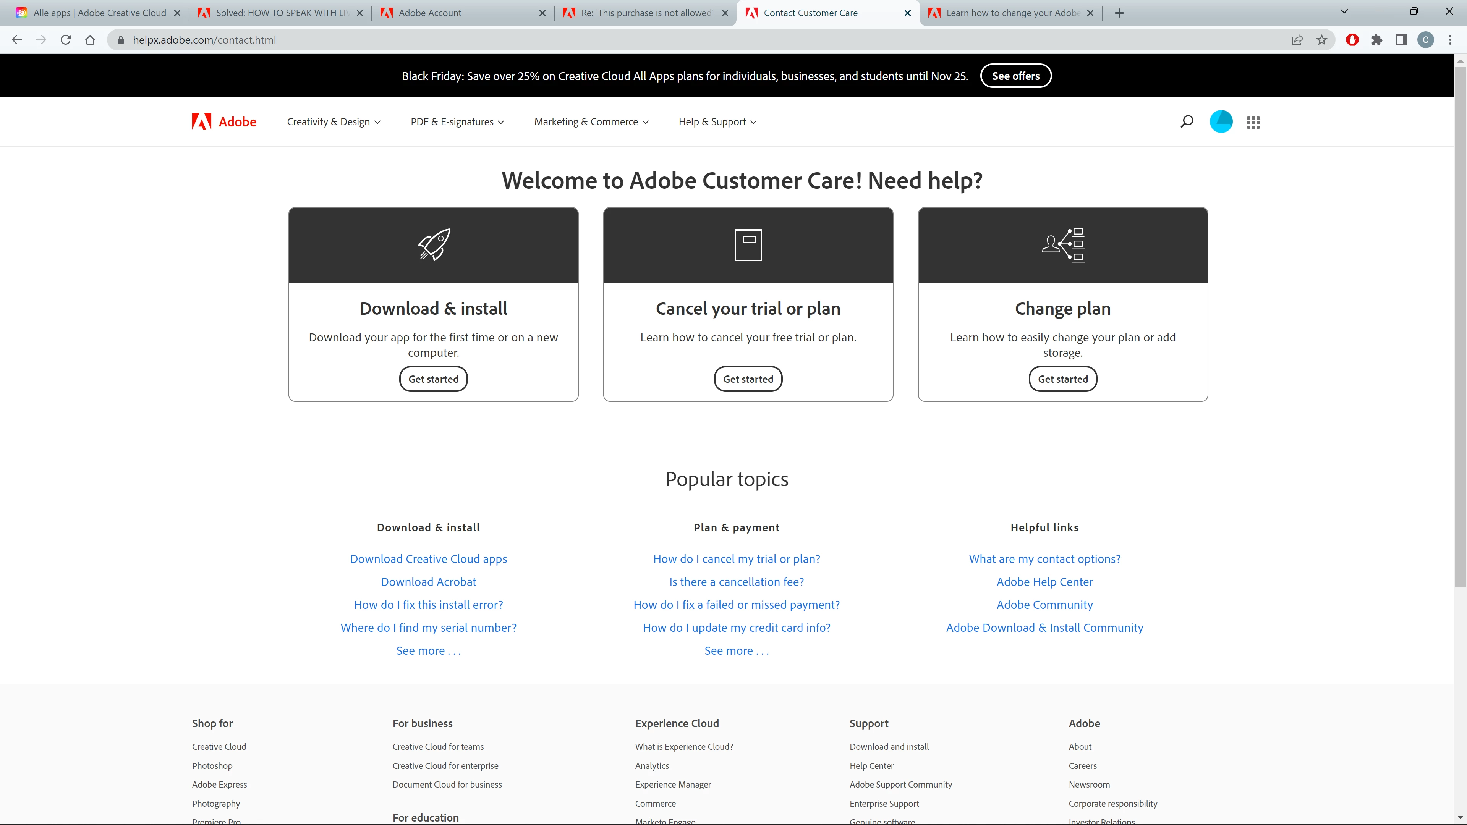
Task: Open How do I cancel my trial link
Action: tap(736, 558)
